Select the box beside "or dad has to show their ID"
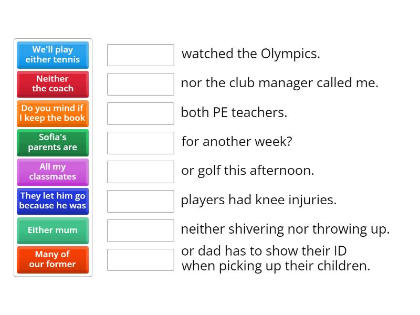The height and width of the screenshot is (315, 420). [140, 260]
